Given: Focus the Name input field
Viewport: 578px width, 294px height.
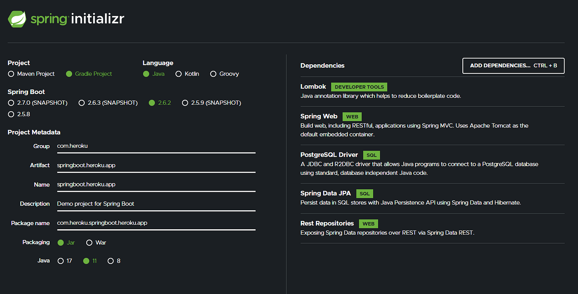Looking at the screenshot, I should [156, 184].
